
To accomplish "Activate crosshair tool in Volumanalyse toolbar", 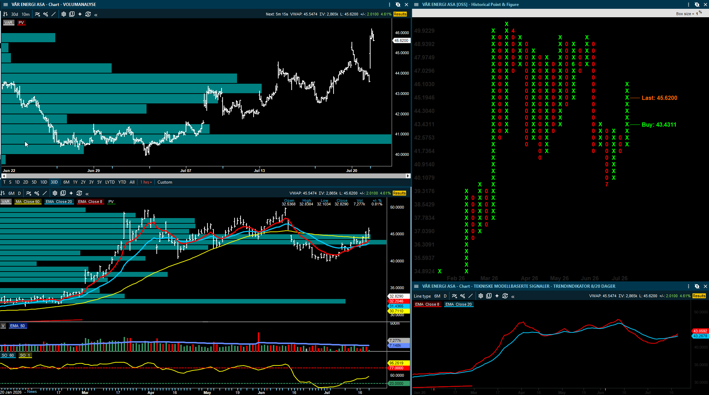I will point(80,14).
